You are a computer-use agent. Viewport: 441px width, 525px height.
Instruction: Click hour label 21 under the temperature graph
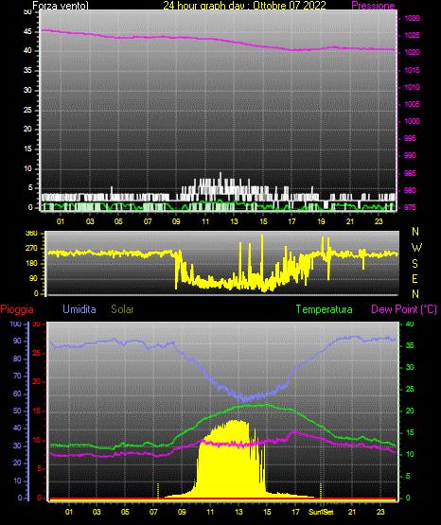click(x=352, y=512)
